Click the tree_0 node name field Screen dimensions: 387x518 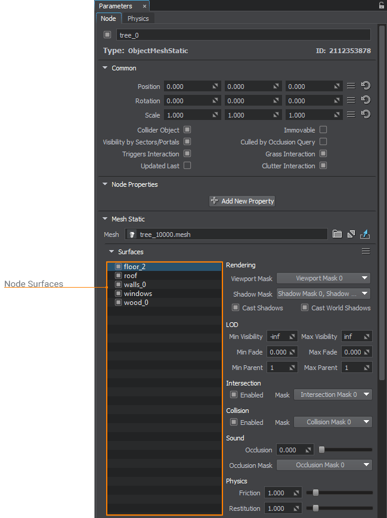(243, 35)
